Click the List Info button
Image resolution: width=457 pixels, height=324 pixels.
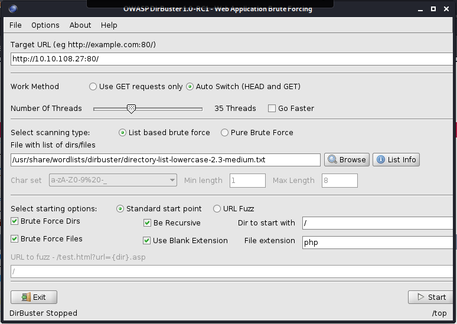pos(396,160)
